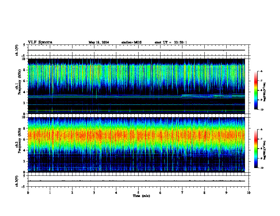Viewport: 280px width, 216px height.
Task: Click the time axis tick label "1"
Action: point(50,193)
